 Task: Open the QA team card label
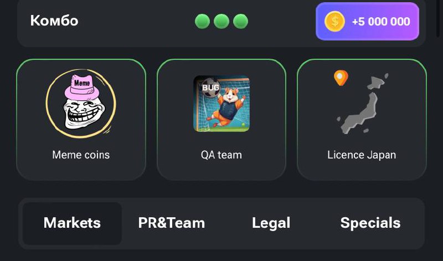pos(221,155)
